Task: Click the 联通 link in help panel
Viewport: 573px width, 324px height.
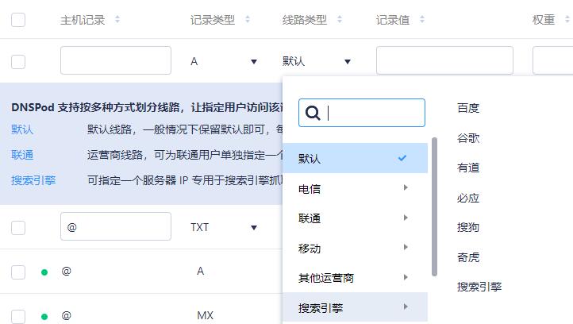Action: (x=22, y=155)
